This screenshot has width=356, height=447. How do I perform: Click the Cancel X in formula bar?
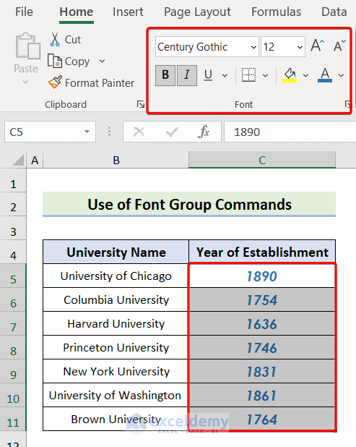pyautogui.click(x=139, y=132)
